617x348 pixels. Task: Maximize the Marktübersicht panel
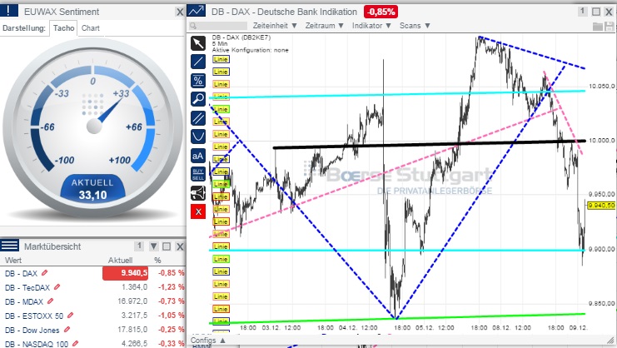pyautogui.click(x=167, y=246)
